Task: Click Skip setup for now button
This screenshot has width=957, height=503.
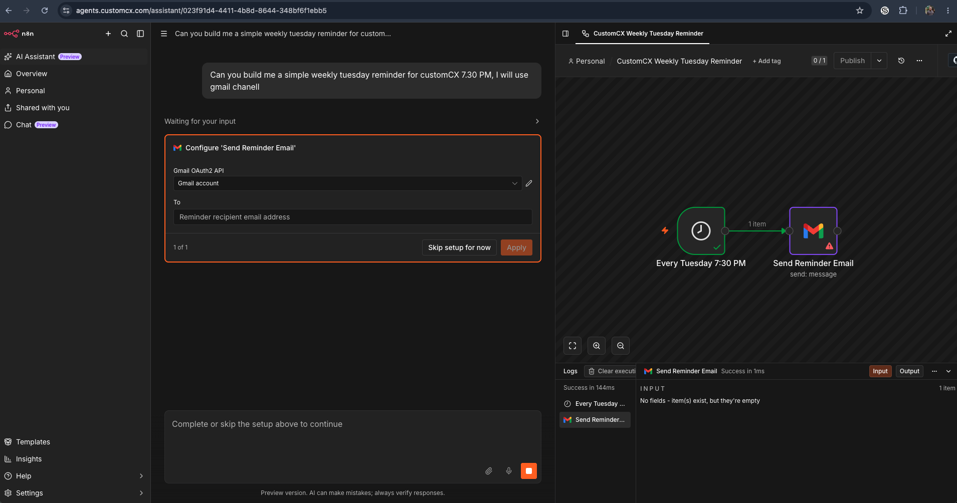Action: (459, 247)
